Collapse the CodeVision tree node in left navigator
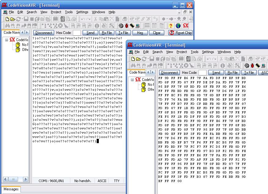The width and height of the screenshot is (268, 194). (x=6, y=40)
